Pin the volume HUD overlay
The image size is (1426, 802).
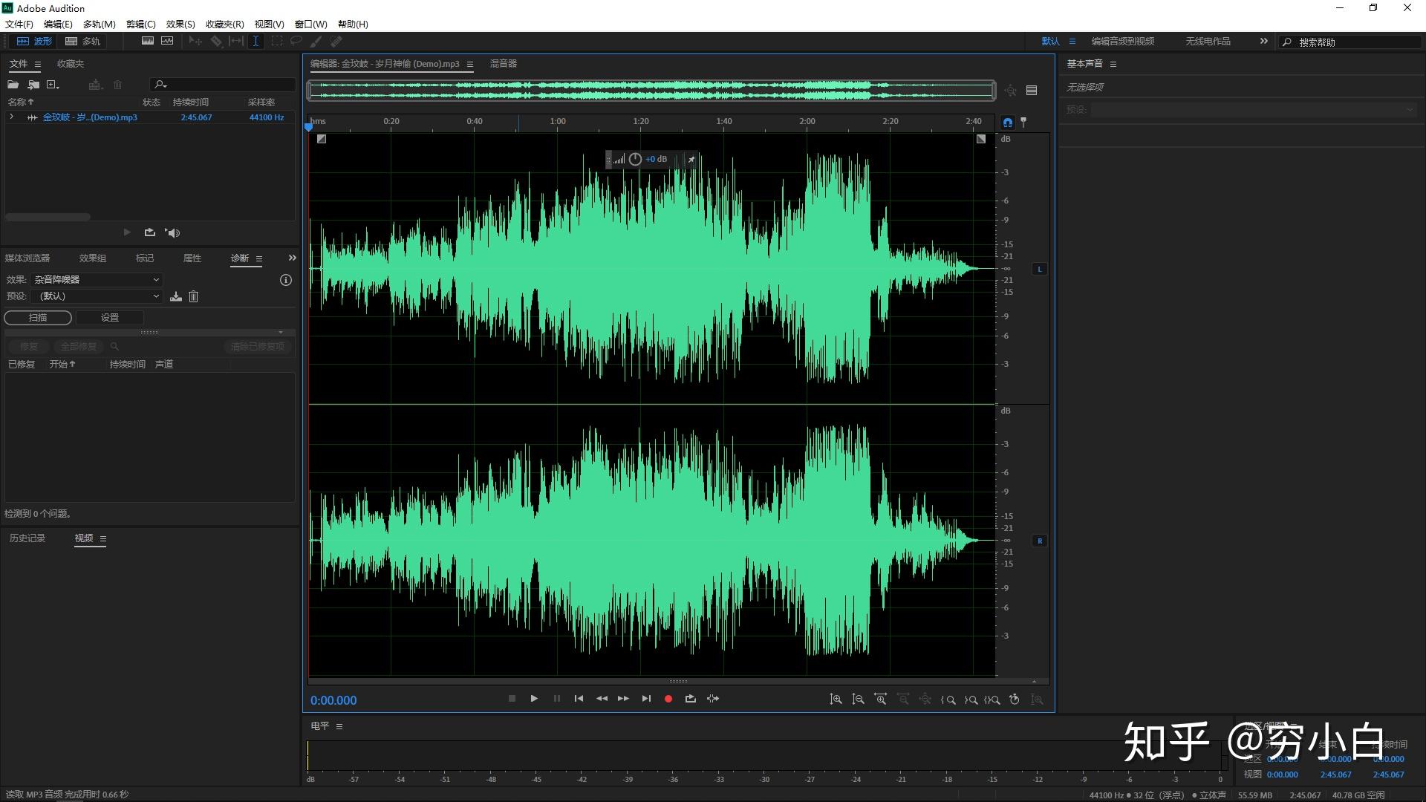tap(691, 159)
